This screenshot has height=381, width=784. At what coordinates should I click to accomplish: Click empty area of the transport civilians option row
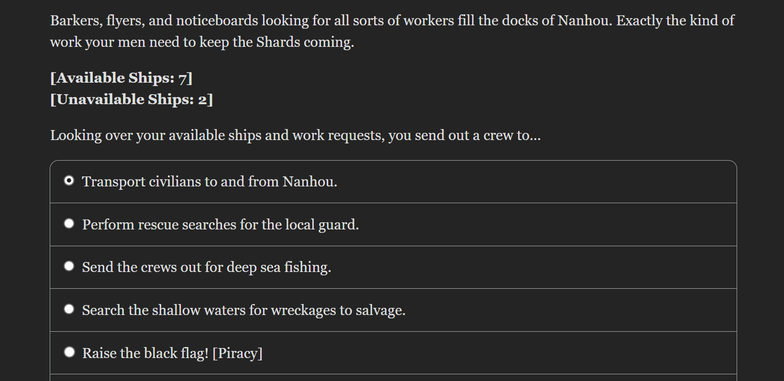click(536, 182)
